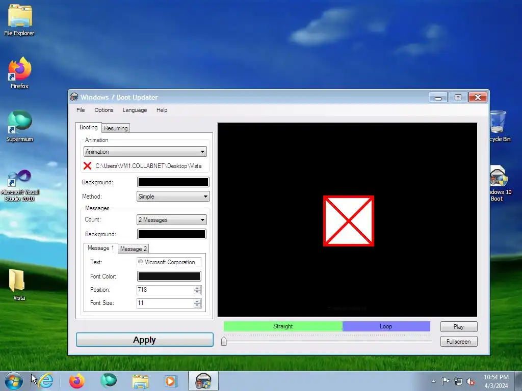The image size is (522, 391).
Task: Pick the animation Background color swatch
Action: click(173, 182)
